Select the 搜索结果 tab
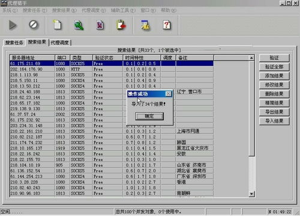Image resolution: width=300 pixels, height=216 pixels. tap(37, 42)
